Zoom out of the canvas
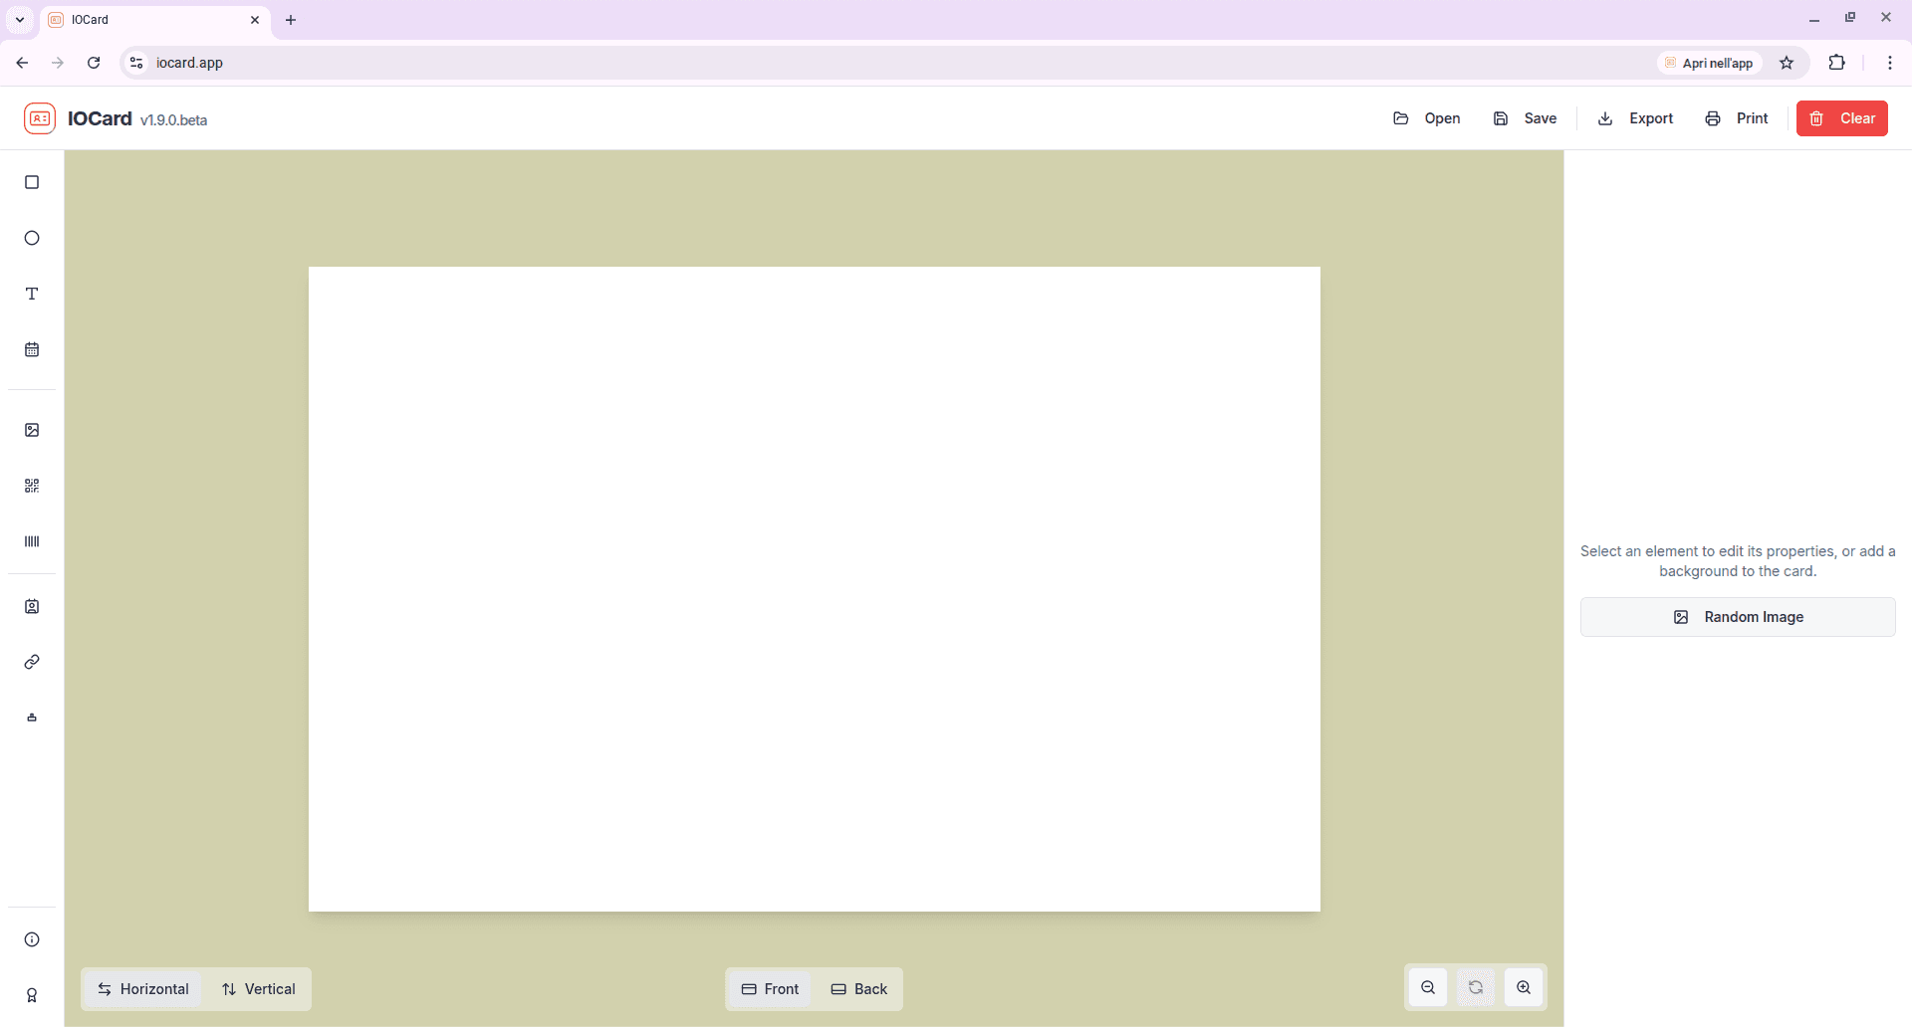Viewport: 1912px width, 1027px height. [x=1428, y=987]
